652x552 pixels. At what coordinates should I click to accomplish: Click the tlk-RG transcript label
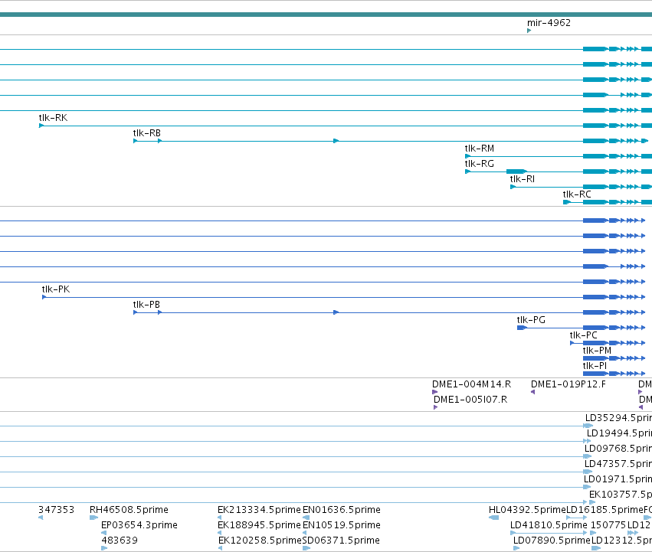[479, 164]
